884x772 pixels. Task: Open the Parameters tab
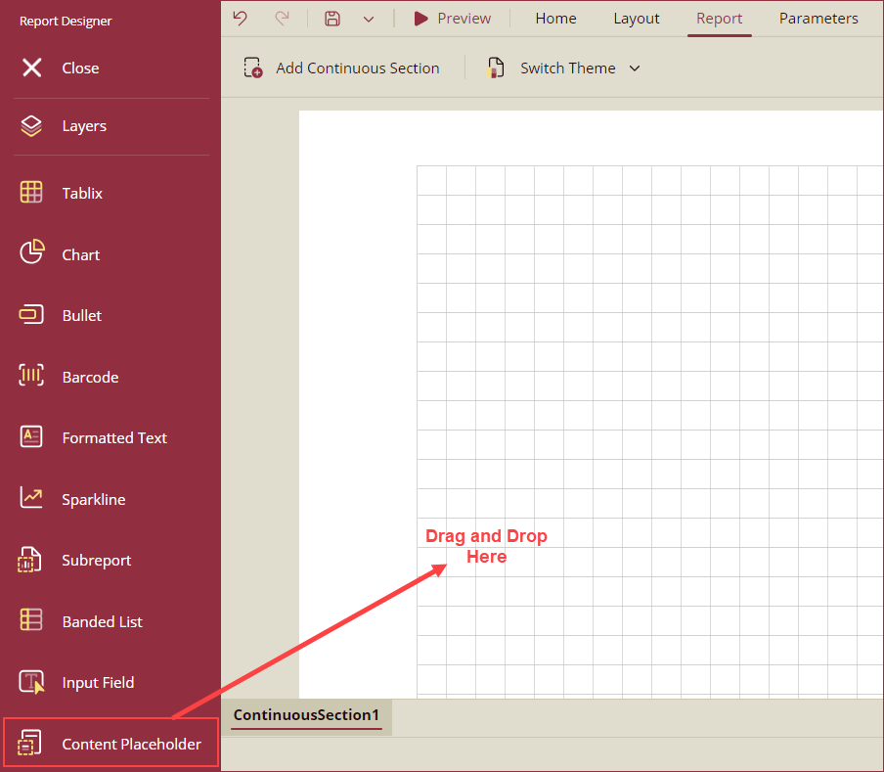[818, 19]
